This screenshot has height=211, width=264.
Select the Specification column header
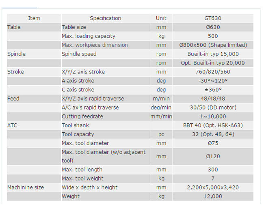click(x=105, y=18)
